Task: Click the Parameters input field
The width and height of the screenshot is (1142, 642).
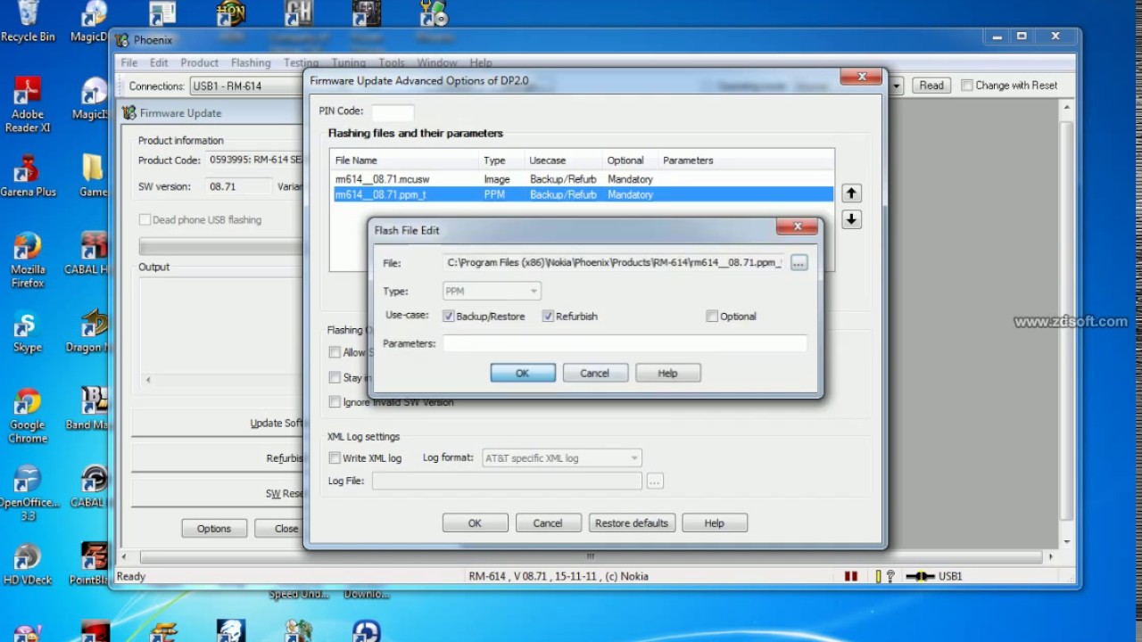Action: 625,344
